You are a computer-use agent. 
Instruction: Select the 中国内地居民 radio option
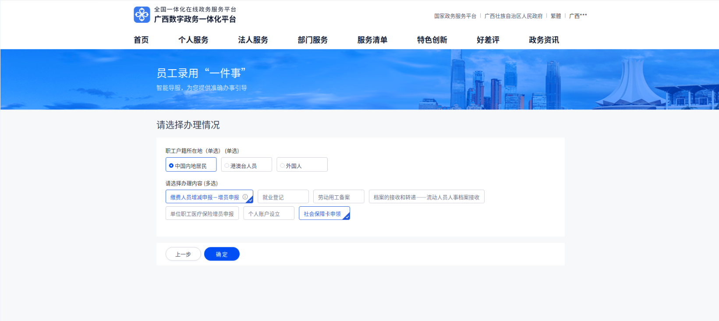[x=191, y=166]
